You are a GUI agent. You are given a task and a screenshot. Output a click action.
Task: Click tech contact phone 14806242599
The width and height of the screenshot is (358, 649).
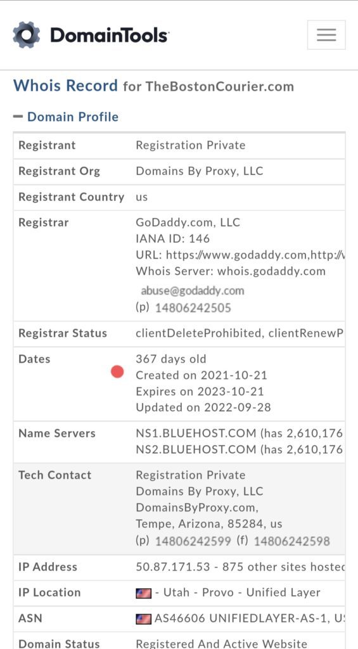[193, 541]
